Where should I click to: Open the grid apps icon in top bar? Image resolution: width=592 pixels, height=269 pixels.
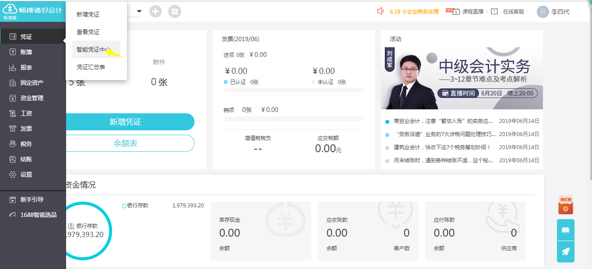[x=174, y=11]
